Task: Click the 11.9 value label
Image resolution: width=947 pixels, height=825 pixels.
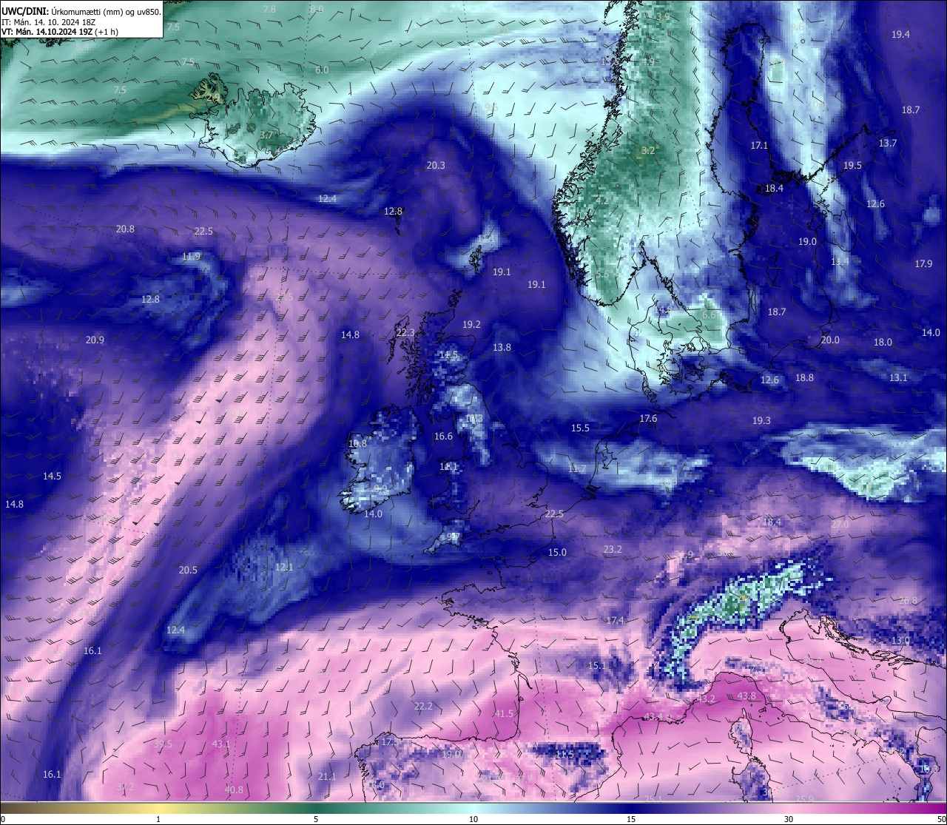Action: [x=191, y=256]
